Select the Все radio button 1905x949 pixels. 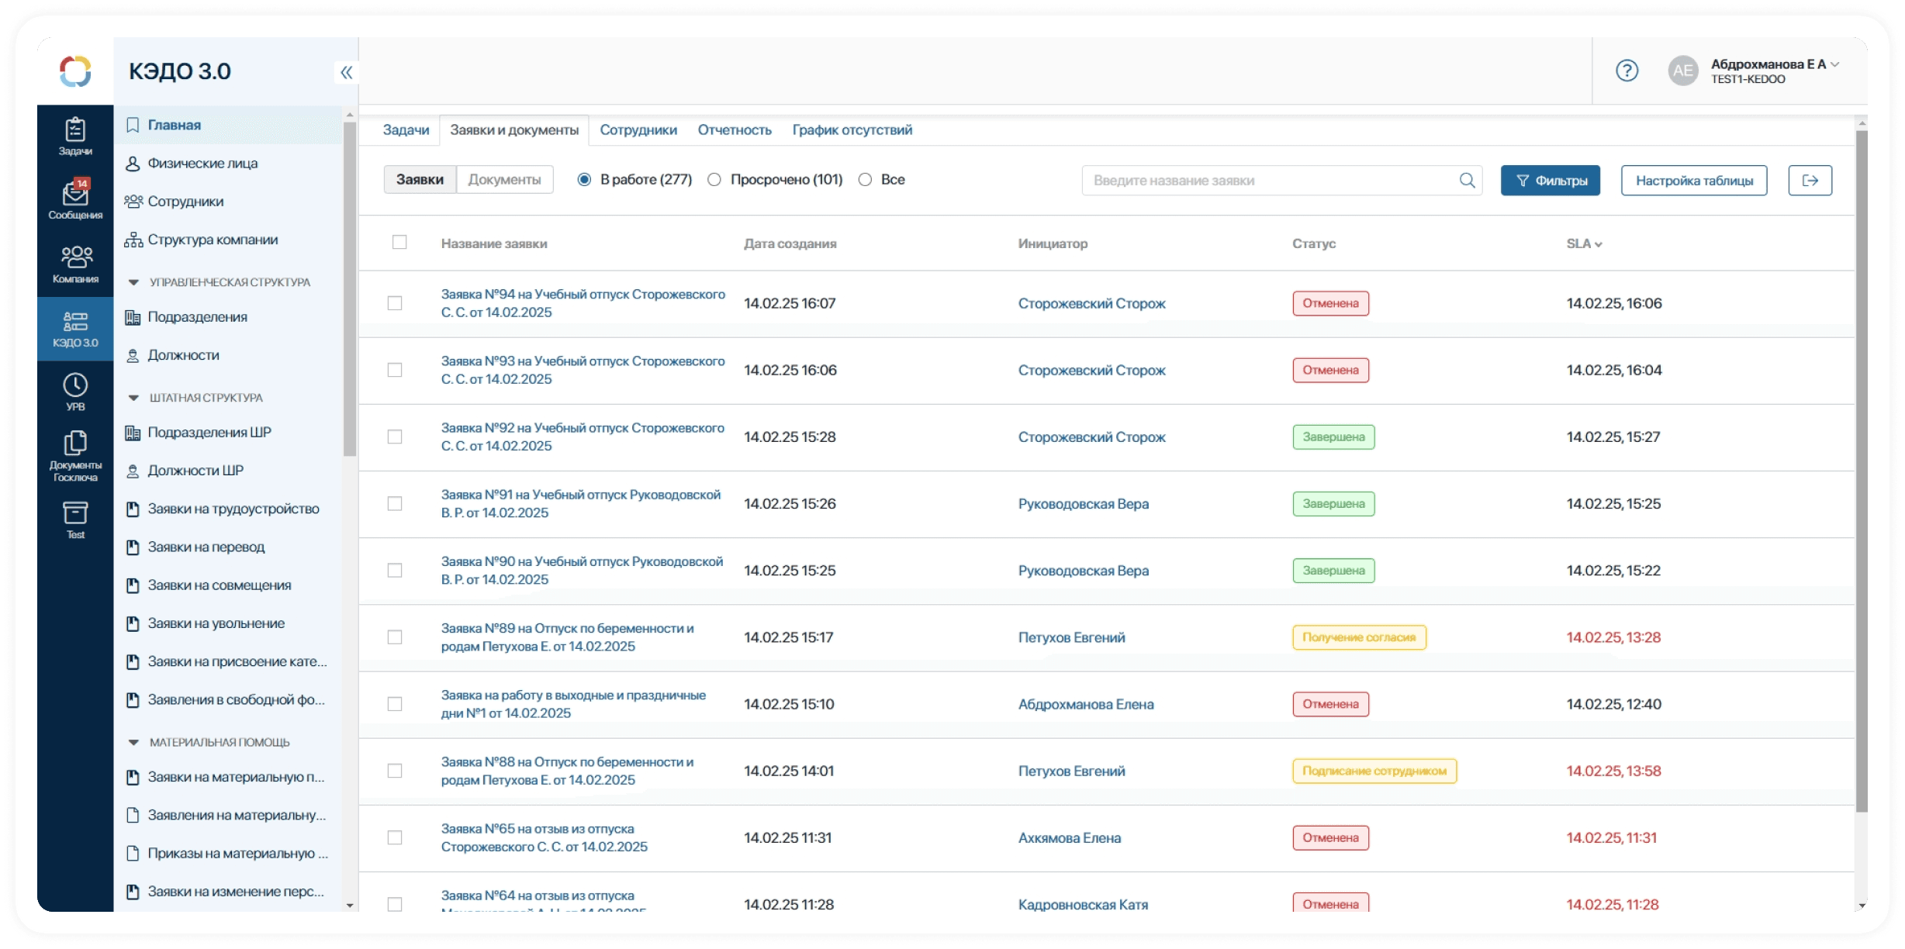point(865,180)
